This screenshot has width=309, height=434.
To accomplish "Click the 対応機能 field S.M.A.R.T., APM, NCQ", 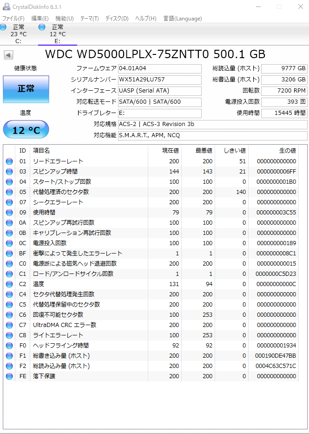I will 212,135.
